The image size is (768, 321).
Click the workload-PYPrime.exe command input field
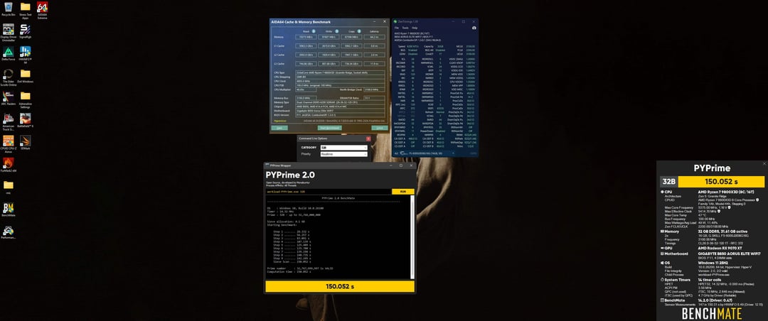click(x=328, y=192)
